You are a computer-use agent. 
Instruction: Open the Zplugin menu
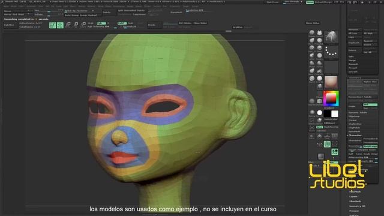[185, 7]
